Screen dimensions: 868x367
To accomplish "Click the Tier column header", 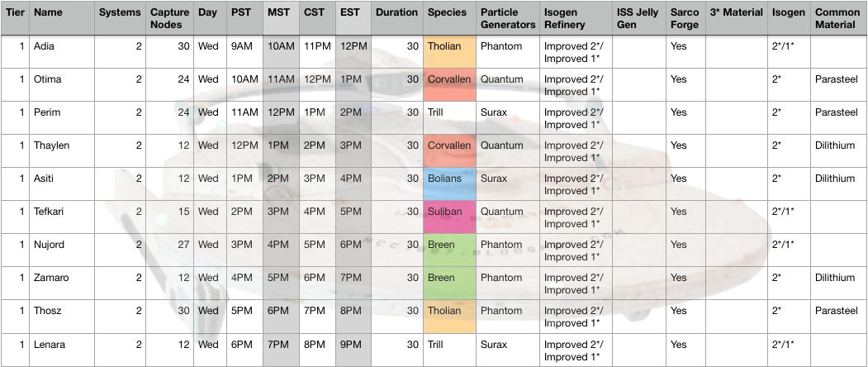I will tap(16, 13).
